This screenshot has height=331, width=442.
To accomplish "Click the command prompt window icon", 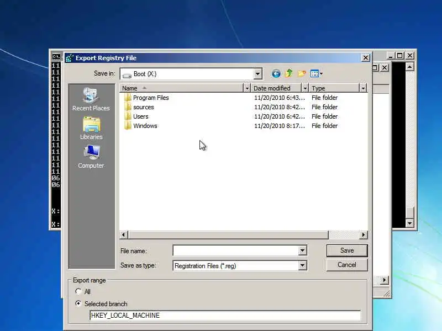I will [x=56, y=56].
